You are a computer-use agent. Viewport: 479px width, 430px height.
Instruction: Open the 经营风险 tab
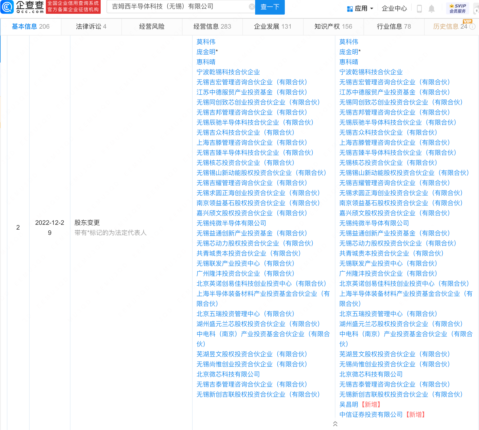(152, 27)
